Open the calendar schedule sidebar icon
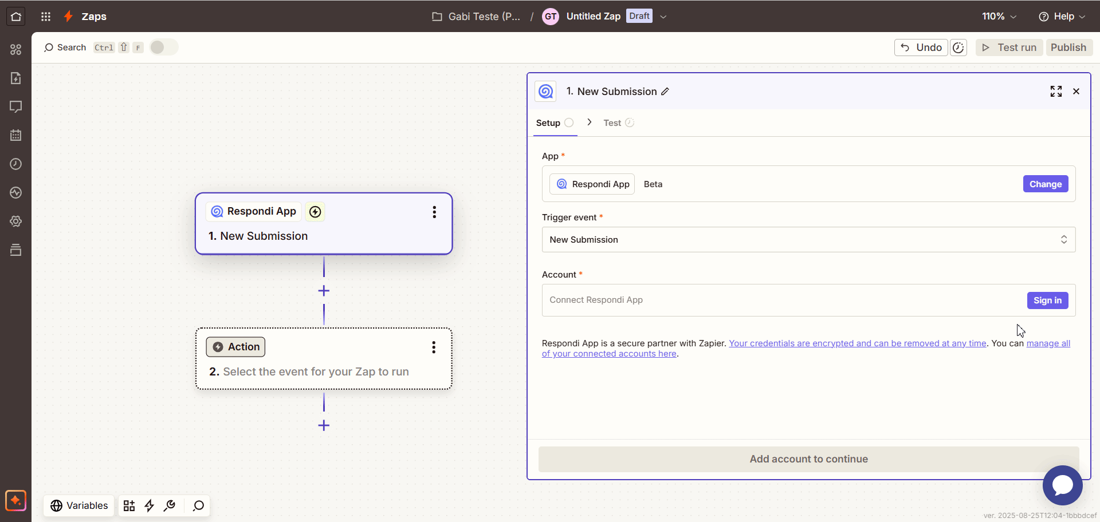The height and width of the screenshot is (522, 1100). tap(16, 136)
